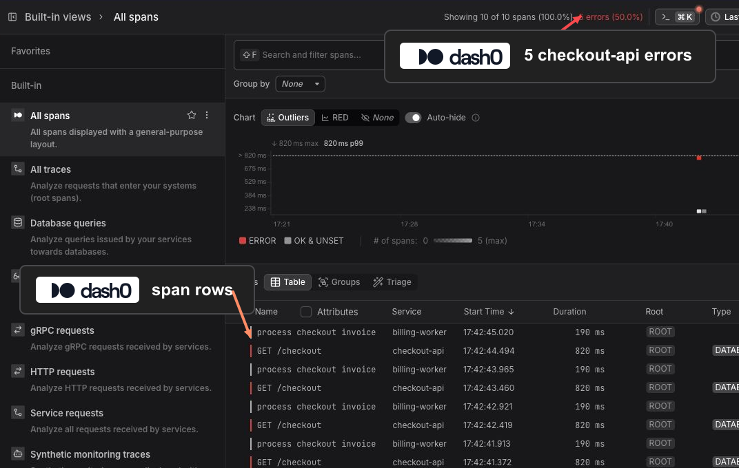Click the gray OK span points in chart
Image resolution: width=739 pixels, height=468 pixels.
coord(701,211)
